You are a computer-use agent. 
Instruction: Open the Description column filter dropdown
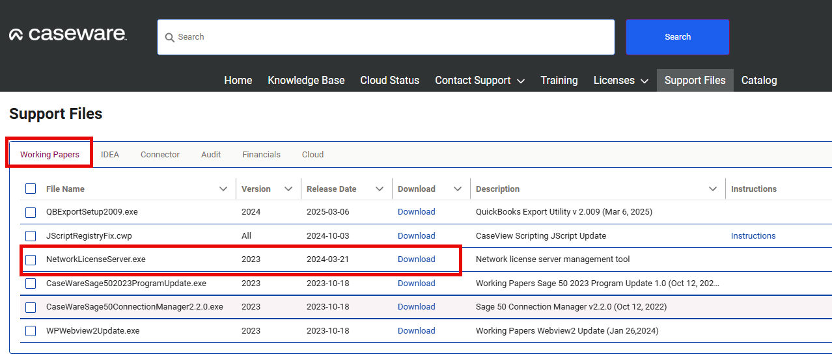click(713, 189)
